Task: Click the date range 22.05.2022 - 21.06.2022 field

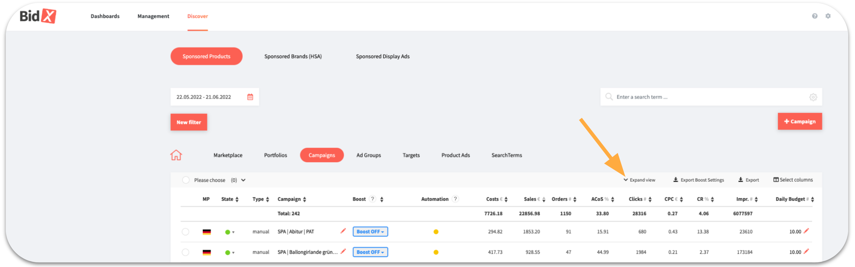Action: (x=215, y=97)
